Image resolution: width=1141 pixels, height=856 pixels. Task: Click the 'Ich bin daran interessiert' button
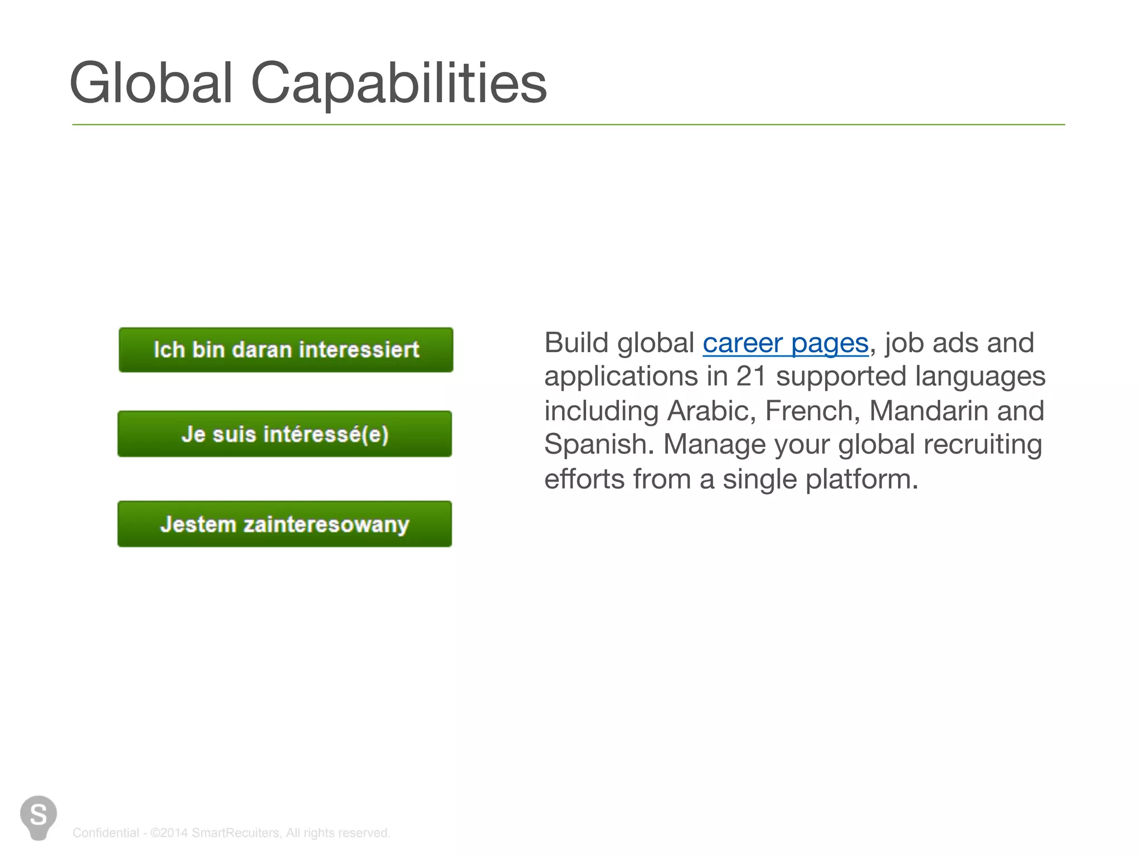pyautogui.click(x=286, y=350)
